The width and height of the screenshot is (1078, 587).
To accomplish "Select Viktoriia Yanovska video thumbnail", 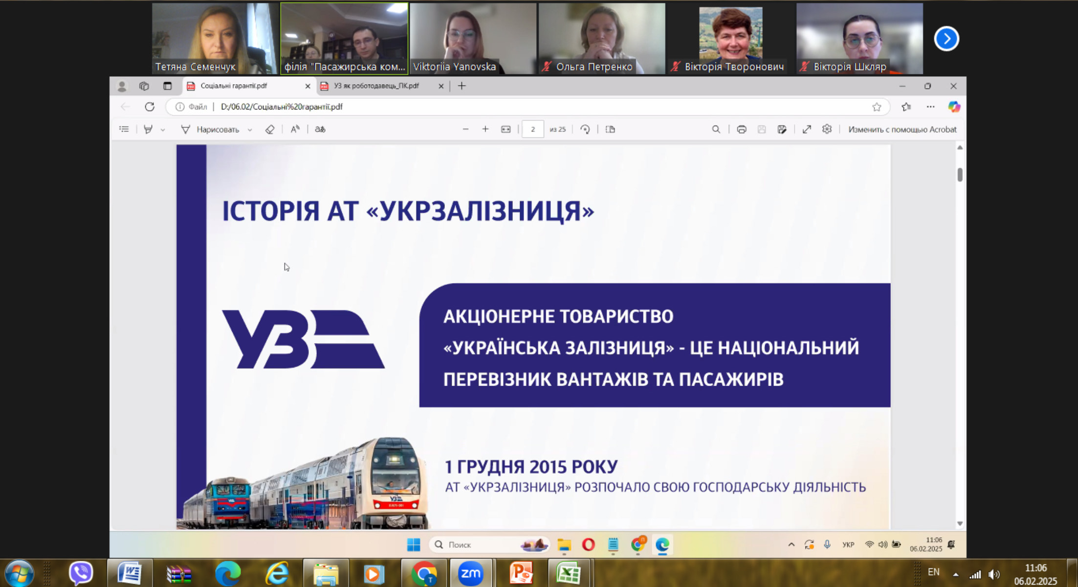I will [473, 39].
